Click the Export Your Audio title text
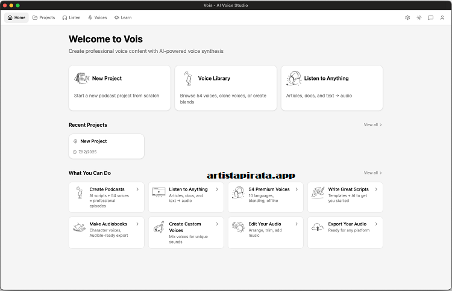452x291 pixels. (x=347, y=224)
